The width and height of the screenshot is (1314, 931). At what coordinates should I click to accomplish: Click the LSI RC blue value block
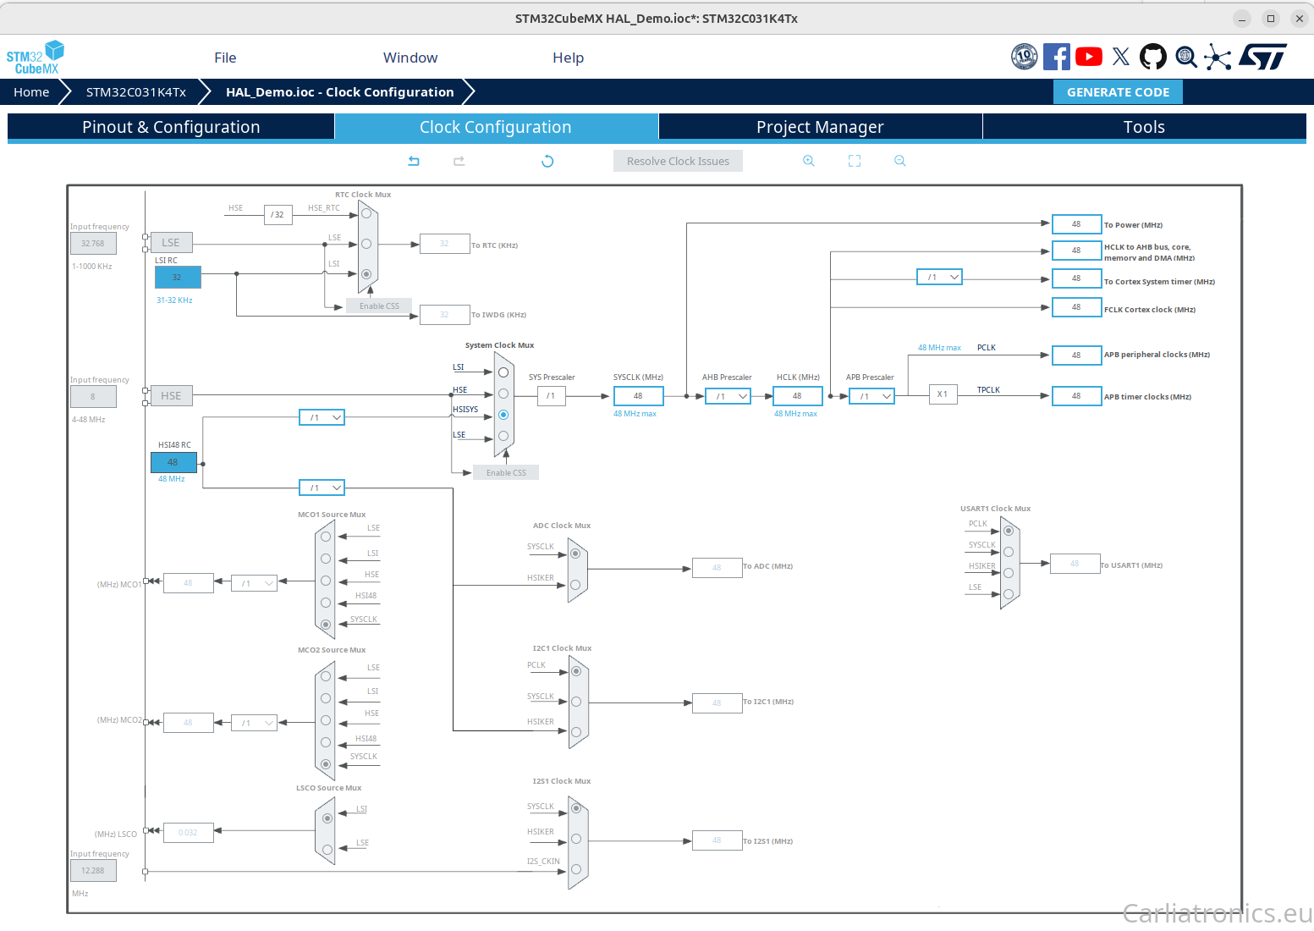[x=178, y=277]
